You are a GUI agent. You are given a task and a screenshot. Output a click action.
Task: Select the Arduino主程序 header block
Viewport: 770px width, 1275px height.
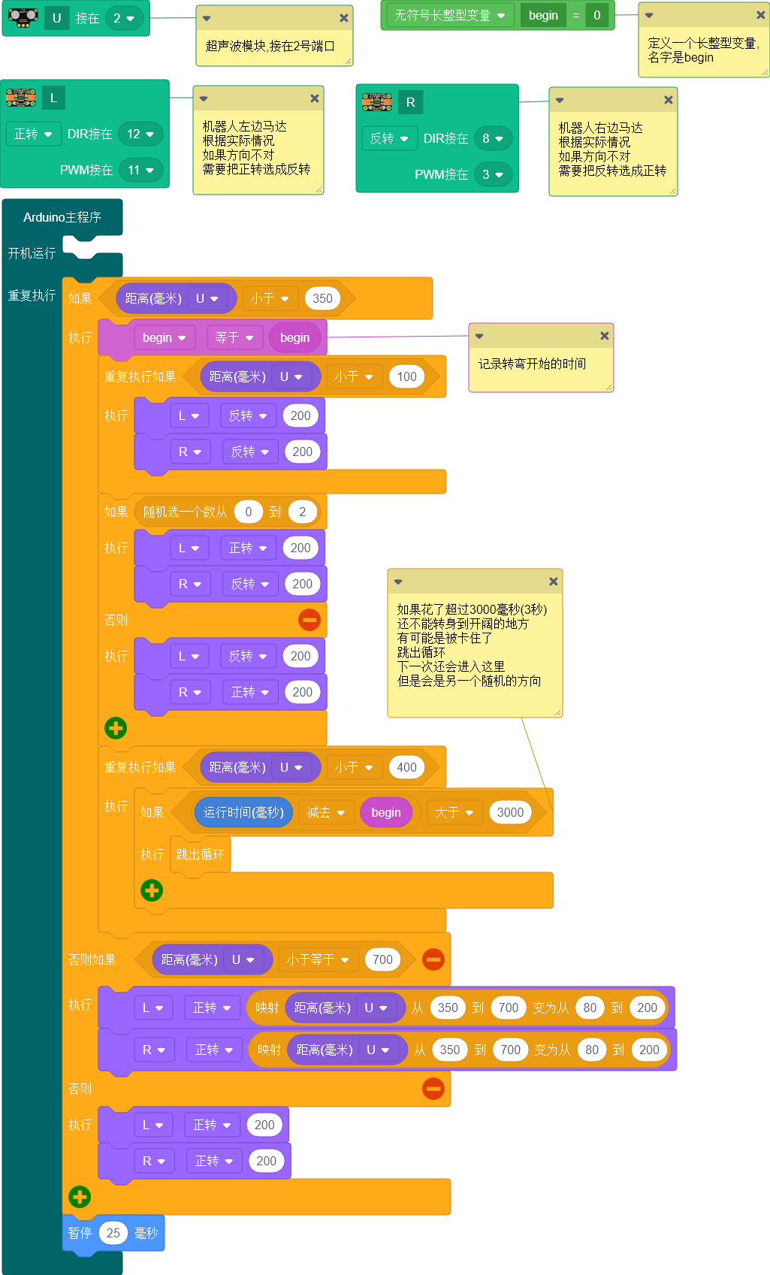62,217
